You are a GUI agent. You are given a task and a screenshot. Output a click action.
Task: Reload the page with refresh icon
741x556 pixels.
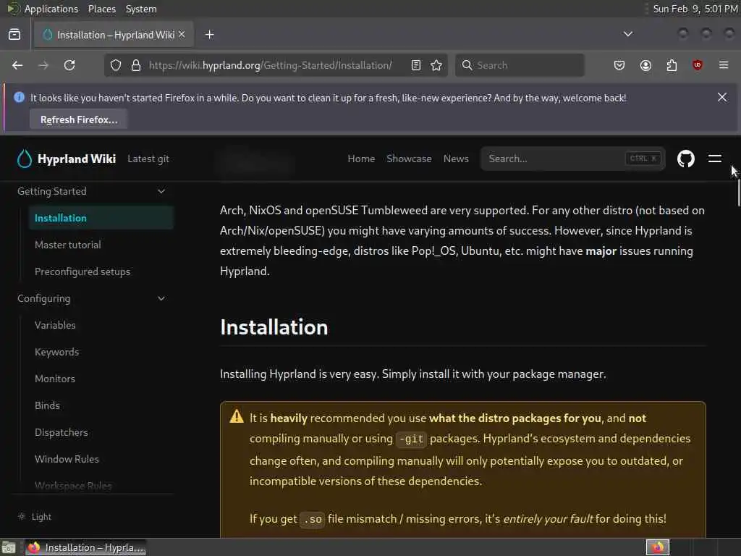point(69,65)
